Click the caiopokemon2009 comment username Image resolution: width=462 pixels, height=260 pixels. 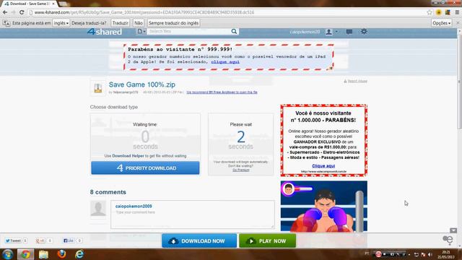point(134,206)
